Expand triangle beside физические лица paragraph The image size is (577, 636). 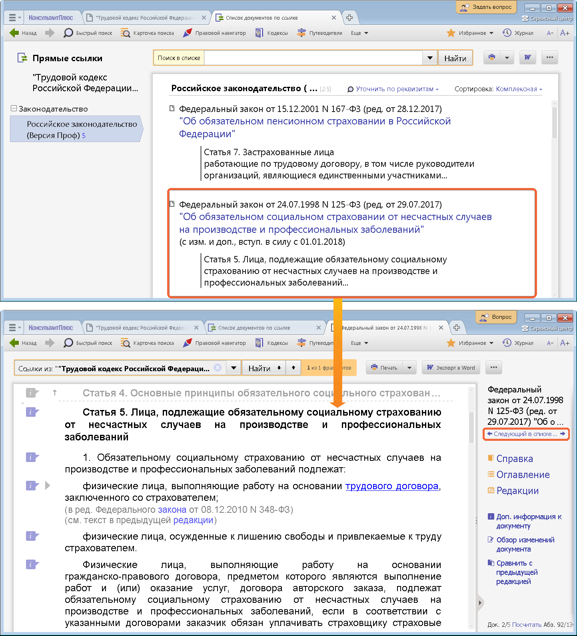(48, 486)
